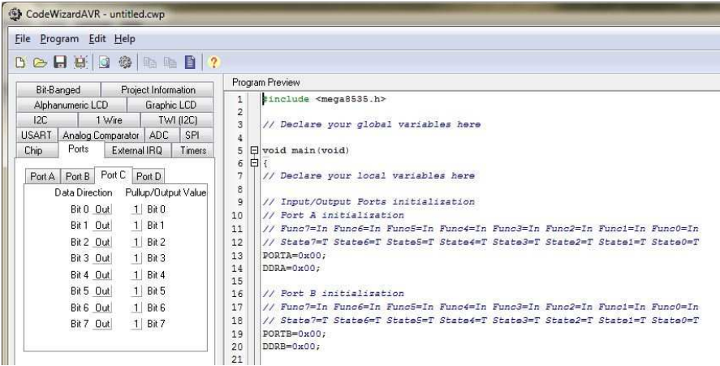This screenshot has height=366, width=720.
Task: Switch to the USART tab
Action: click(37, 135)
